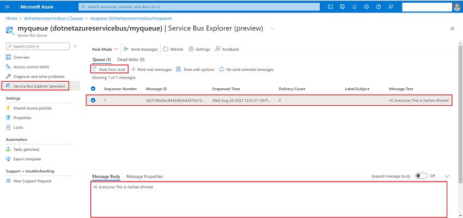Click the Message Text column header
463x218 pixels.
(401, 89)
